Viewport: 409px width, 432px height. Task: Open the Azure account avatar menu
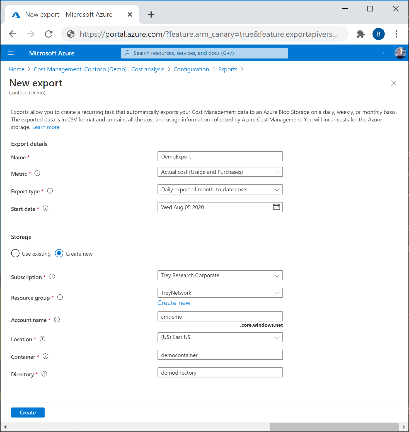click(400, 53)
